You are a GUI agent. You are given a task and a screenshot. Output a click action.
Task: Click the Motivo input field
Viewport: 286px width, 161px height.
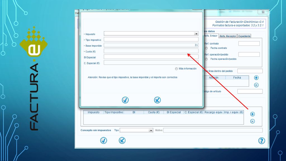(213, 130)
